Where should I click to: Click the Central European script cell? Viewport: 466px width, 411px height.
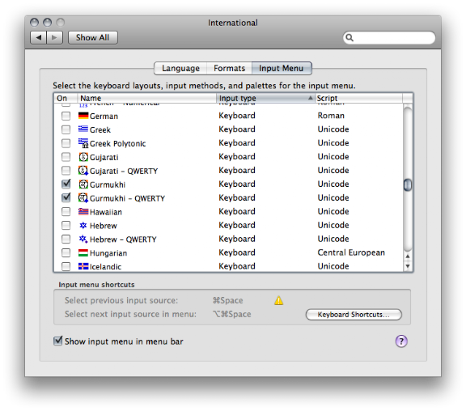(351, 252)
